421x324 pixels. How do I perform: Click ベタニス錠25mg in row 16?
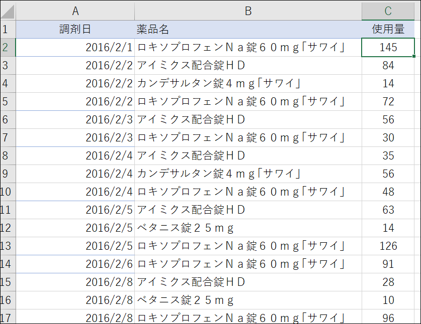[x=248, y=300]
